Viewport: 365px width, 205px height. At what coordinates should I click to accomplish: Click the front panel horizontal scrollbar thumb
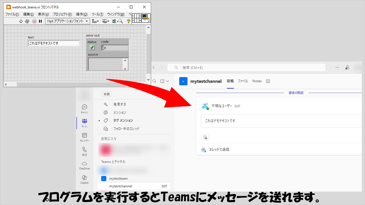click(71, 84)
